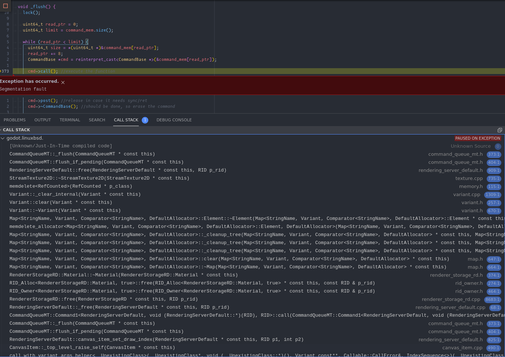Open renderer_storage_rd.cpp source link

coord(451,299)
